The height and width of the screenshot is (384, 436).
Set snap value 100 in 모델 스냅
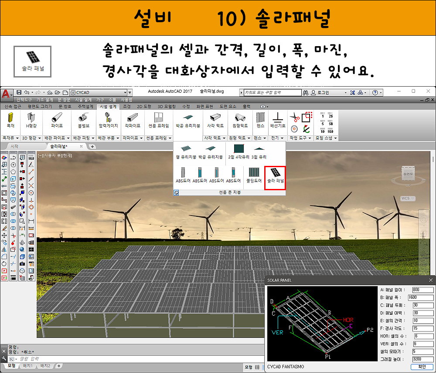point(330,130)
